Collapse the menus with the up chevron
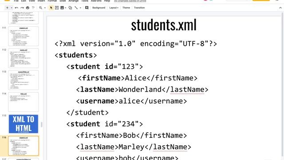Viewport: 284px width, 160px height. click(280, 8)
